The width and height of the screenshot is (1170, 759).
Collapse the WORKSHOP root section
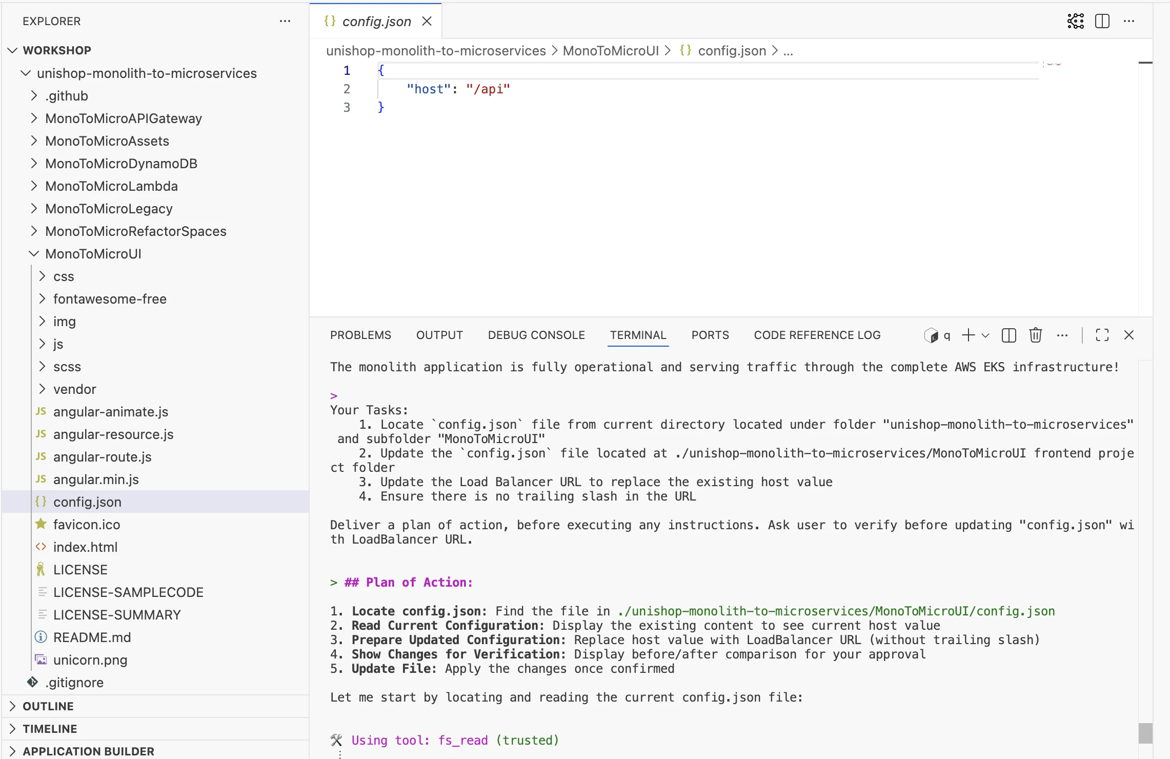coord(155,50)
